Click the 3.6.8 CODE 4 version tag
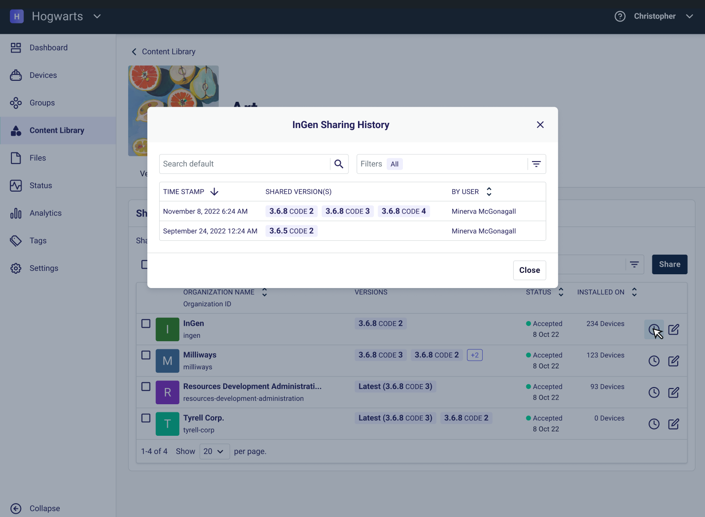705x517 pixels. point(404,211)
